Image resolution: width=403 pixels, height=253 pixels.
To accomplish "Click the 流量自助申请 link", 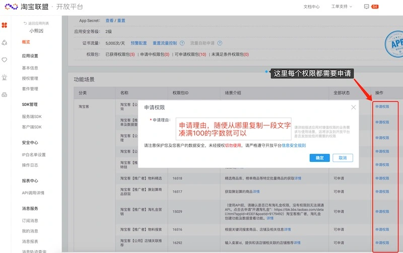I will [x=203, y=43].
